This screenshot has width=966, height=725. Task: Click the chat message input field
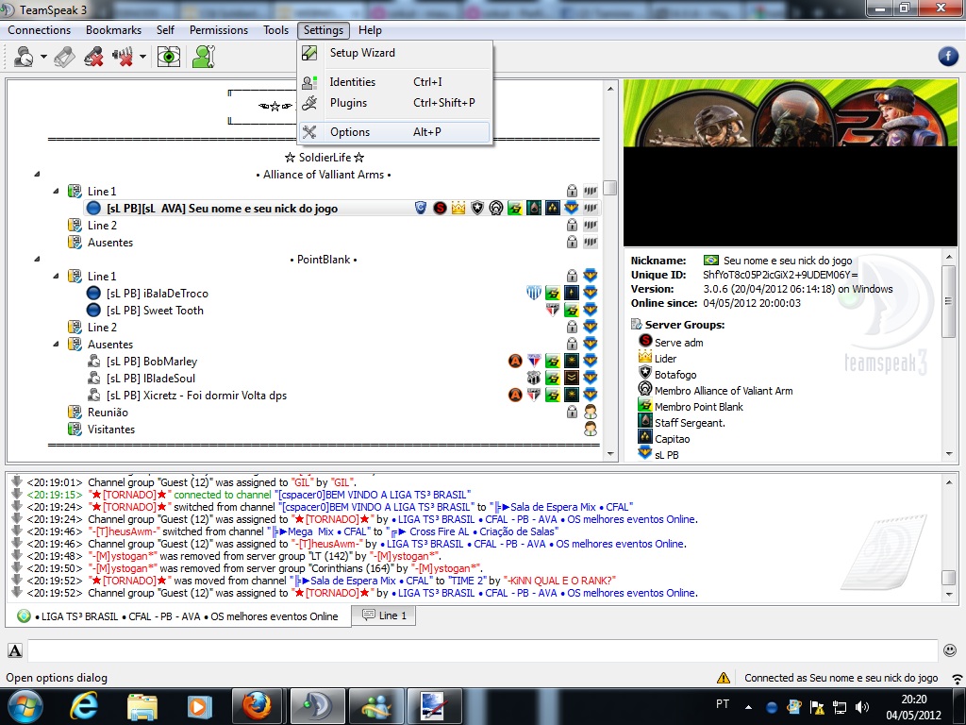click(481, 650)
